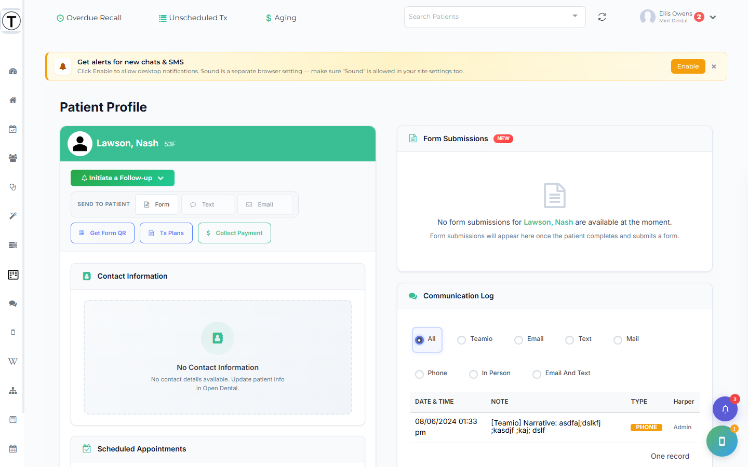The height and width of the screenshot is (467, 748).
Task: Open the Overdue Recall tab
Action: pyautogui.click(x=89, y=18)
